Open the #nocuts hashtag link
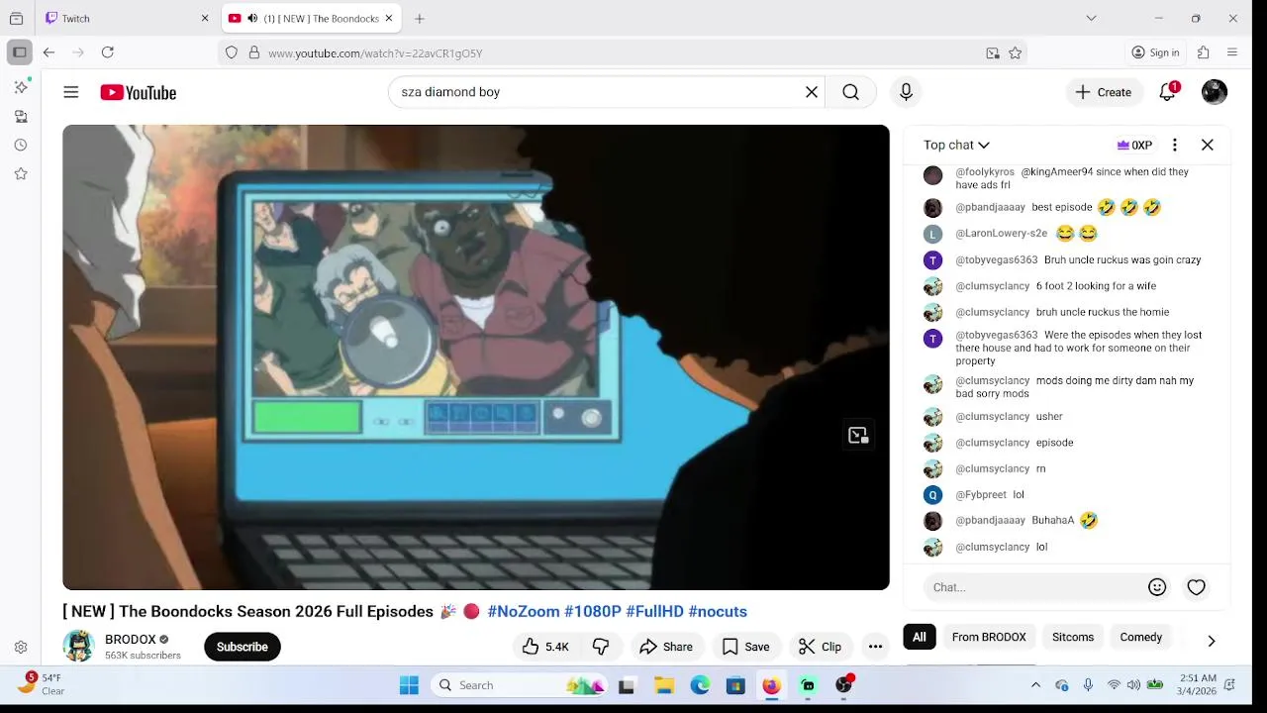 coord(718,611)
